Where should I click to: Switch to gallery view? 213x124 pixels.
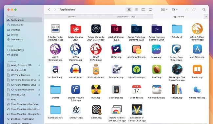(150, 9)
